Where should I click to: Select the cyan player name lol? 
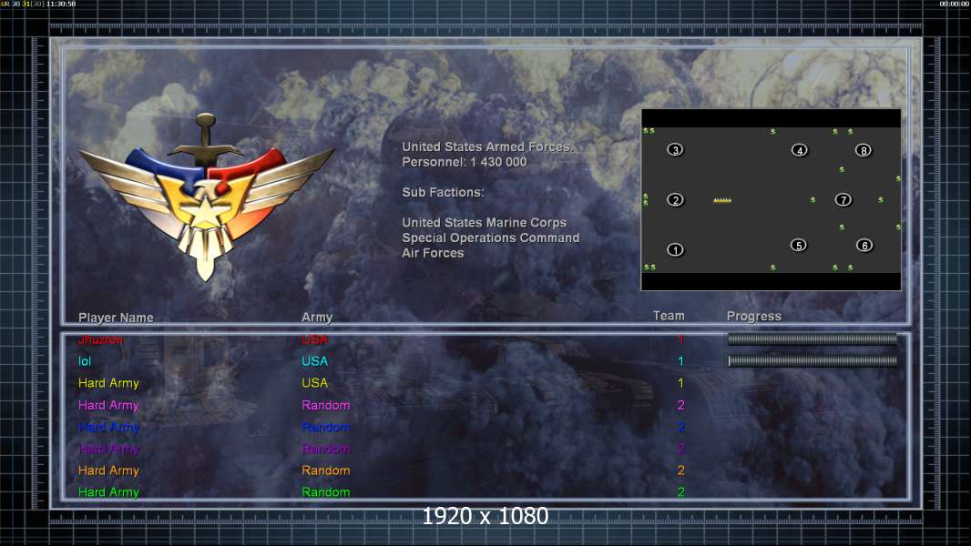85,361
